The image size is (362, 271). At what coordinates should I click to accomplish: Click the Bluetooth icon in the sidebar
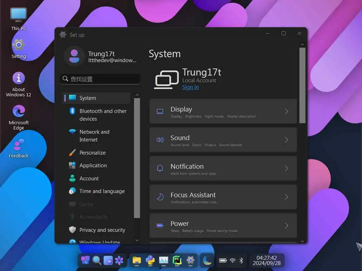pyautogui.click(x=72, y=111)
